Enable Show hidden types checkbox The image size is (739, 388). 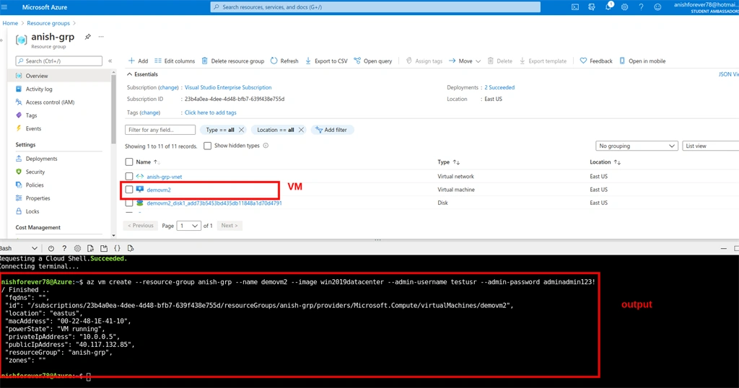(x=207, y=146)
